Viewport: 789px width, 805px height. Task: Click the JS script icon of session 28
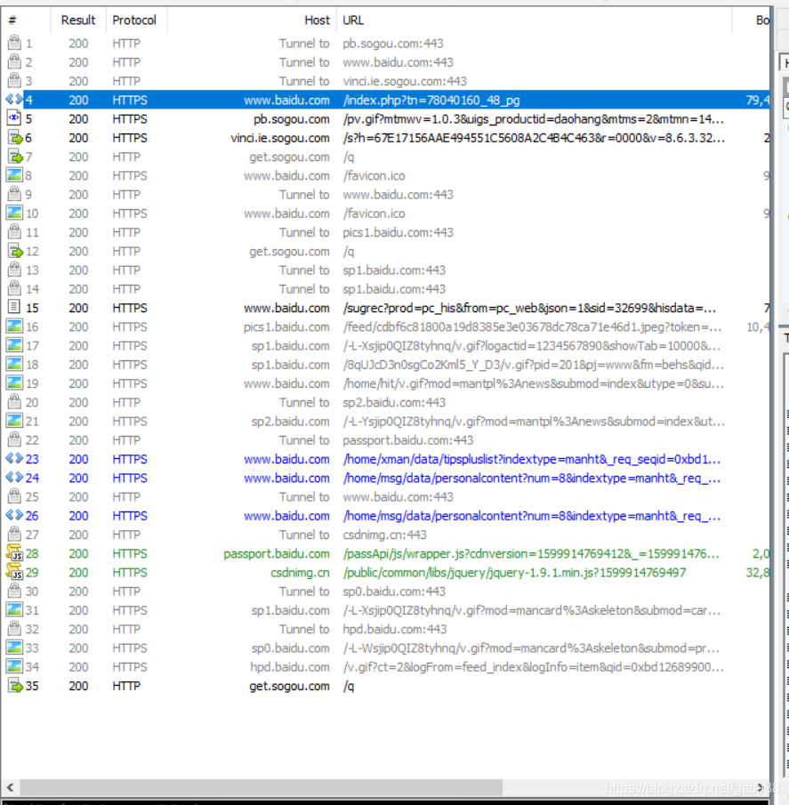point(14,553)
